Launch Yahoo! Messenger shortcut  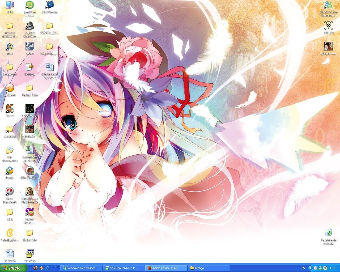point(29,216)
